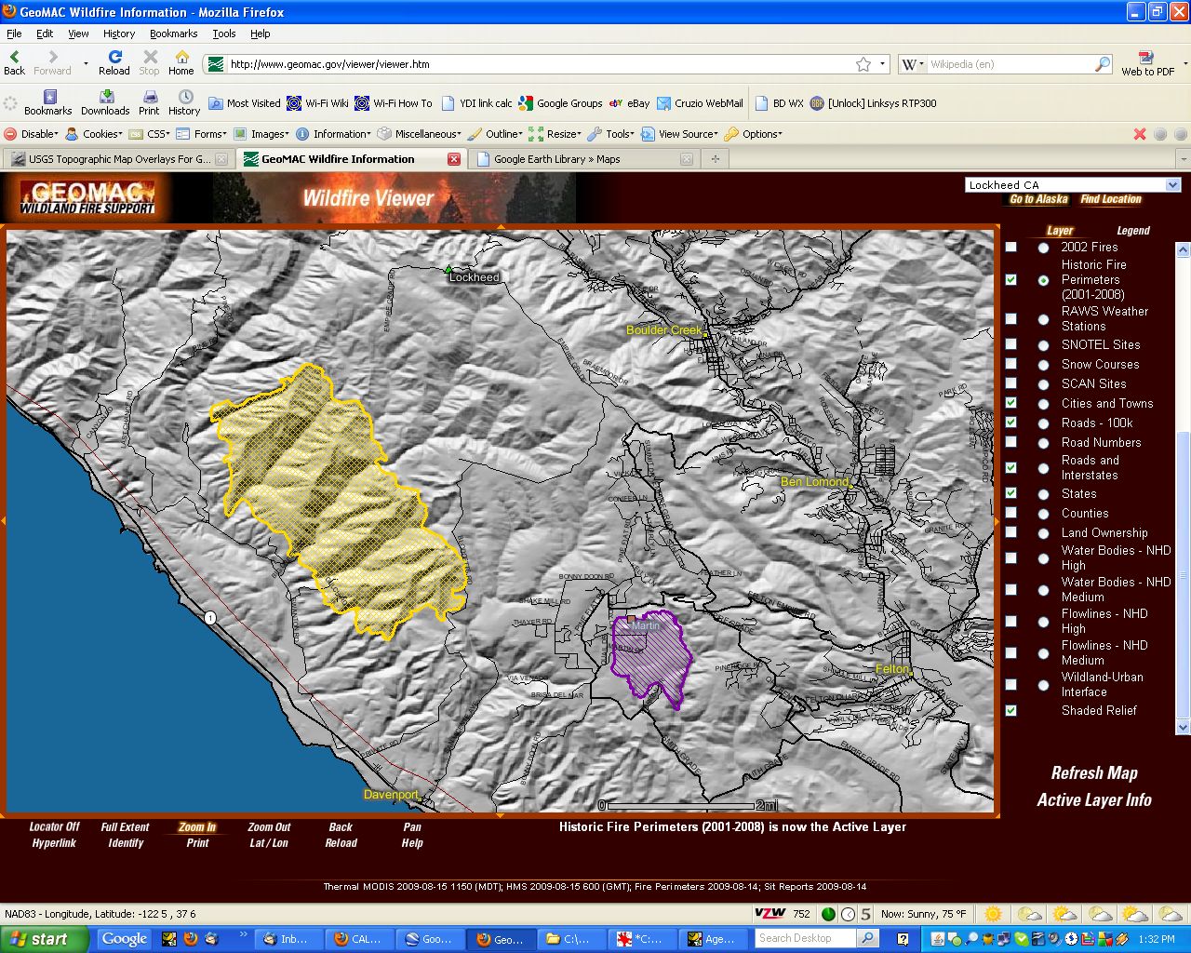
Task: Click the Home icon in navigation toolbar
Action: click(x=181, y=58)
